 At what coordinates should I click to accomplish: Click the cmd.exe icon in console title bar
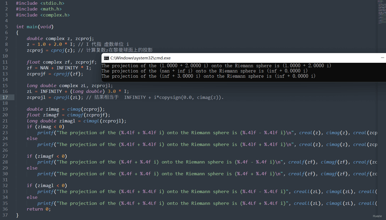(x=106, y=58)
